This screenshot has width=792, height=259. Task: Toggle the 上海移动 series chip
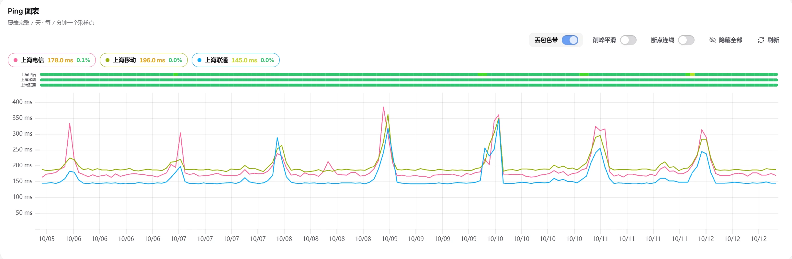click(x=144, y=60)
